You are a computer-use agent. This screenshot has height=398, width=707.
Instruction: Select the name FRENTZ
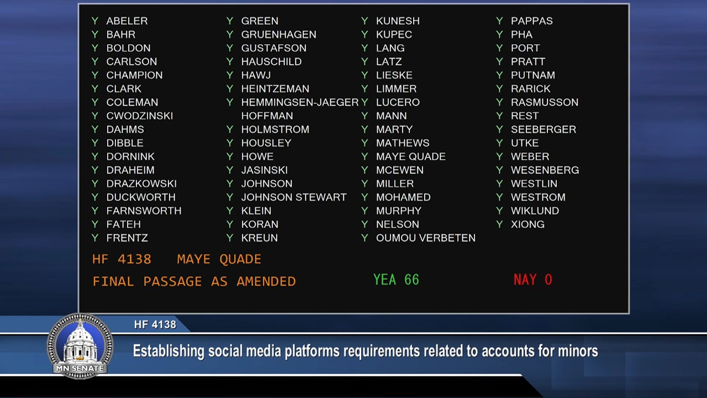(x=128, y=238)
